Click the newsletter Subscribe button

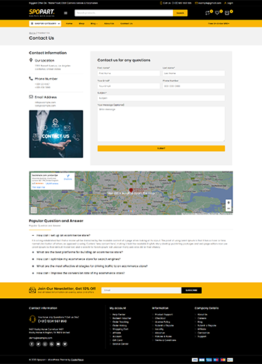click(192, 290)
